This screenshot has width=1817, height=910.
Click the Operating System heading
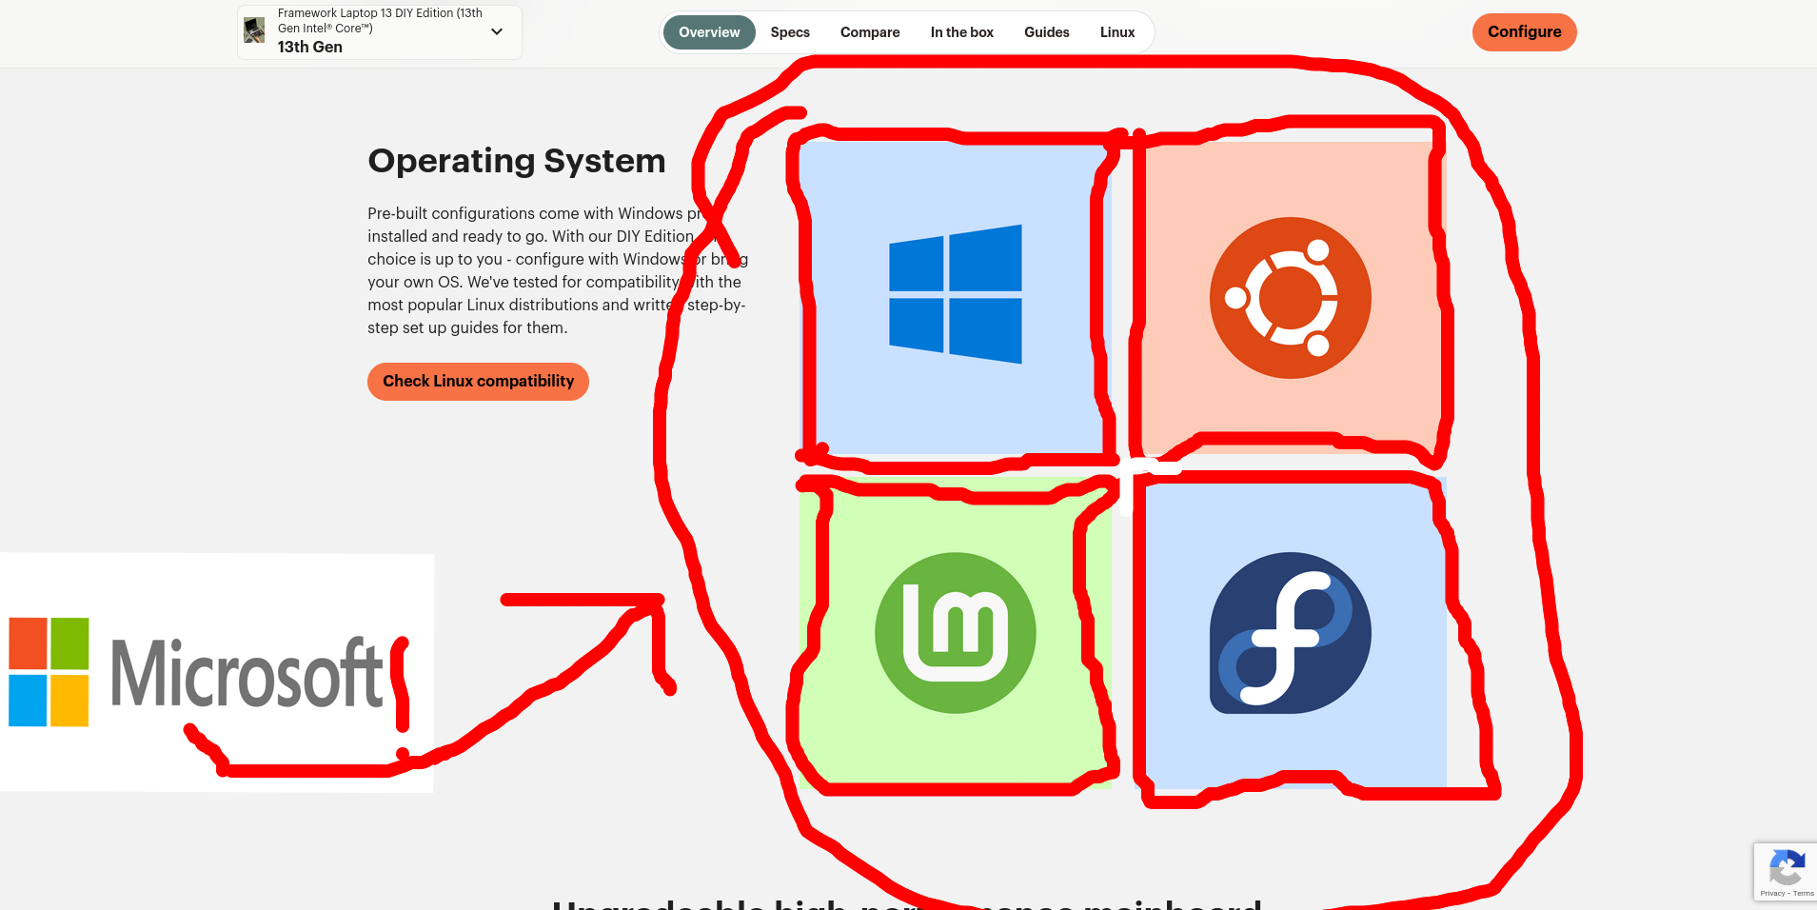(x=517, y=161)
